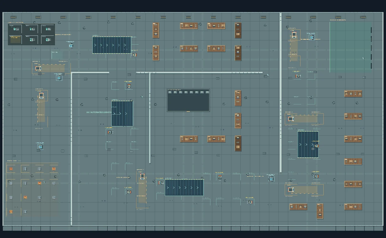
Task: Select the orange bot directly above the Automated Logistics conveyor
Action: tap(129, 86)
